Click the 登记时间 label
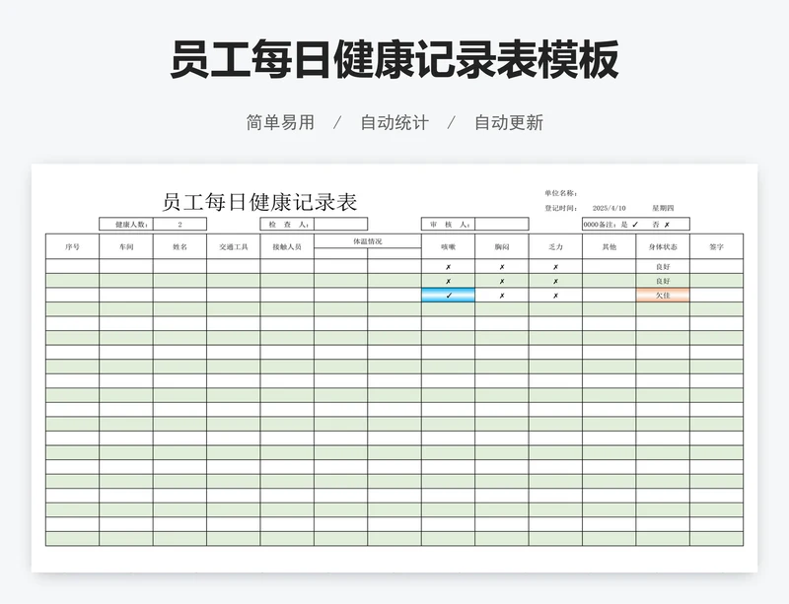Image resolution: width=789 pixels, height=604 pixels. [560, 208]
